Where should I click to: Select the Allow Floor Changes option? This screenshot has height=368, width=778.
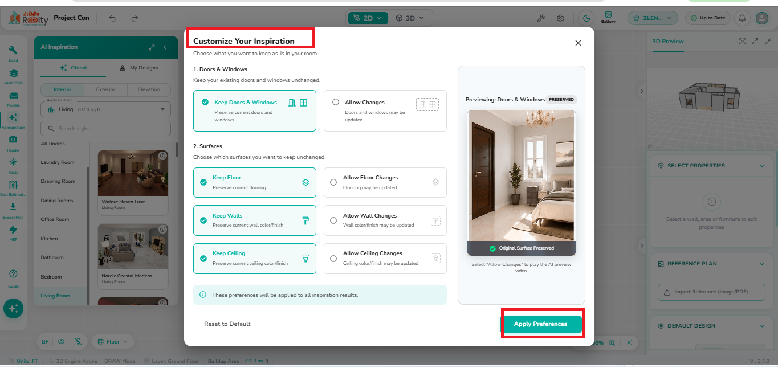pyautogui.click(x=385, y=182)
